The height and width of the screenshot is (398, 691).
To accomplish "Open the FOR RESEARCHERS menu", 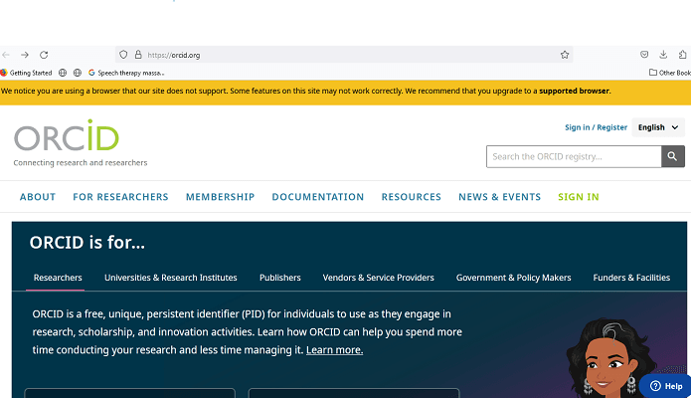I will click(120, 197).
